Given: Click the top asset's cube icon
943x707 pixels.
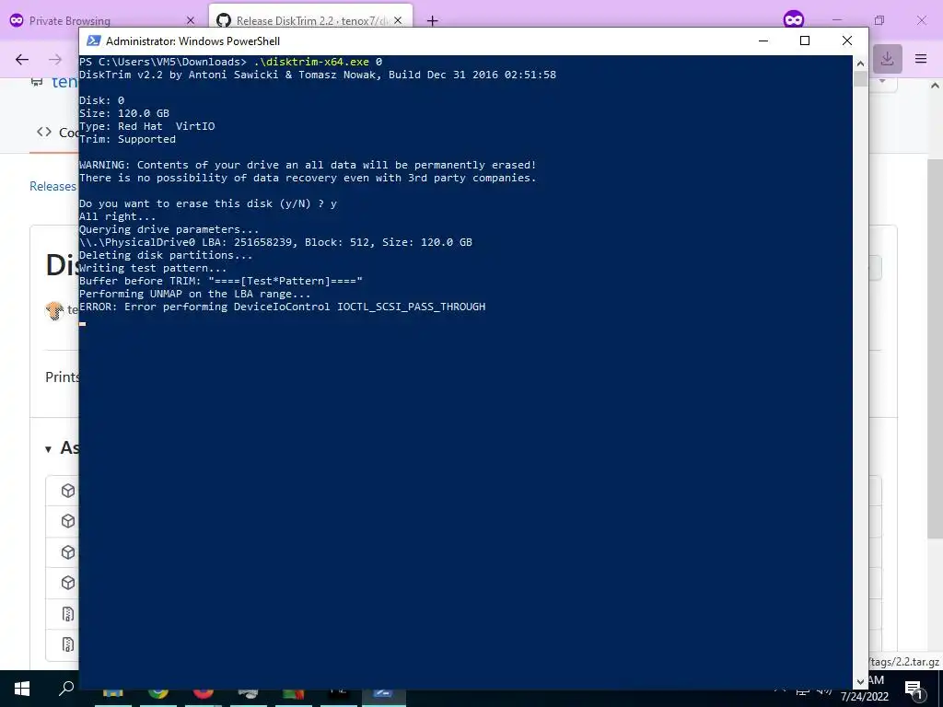Looking at the screenshot, I should click(68, 491).
